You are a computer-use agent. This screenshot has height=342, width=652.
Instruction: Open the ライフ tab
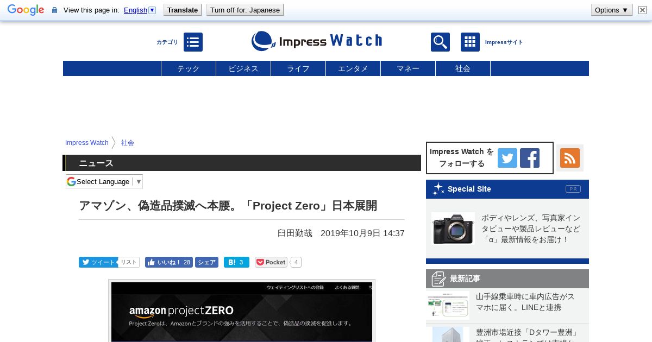(298, 68)
